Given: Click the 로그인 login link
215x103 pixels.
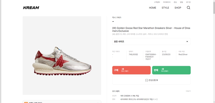Looking at the screenshot, I should click(x=188, y=2).
